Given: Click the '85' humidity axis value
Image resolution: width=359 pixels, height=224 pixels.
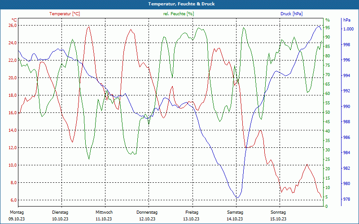Looking at the screenshot, I should click(x=328, y=47).
